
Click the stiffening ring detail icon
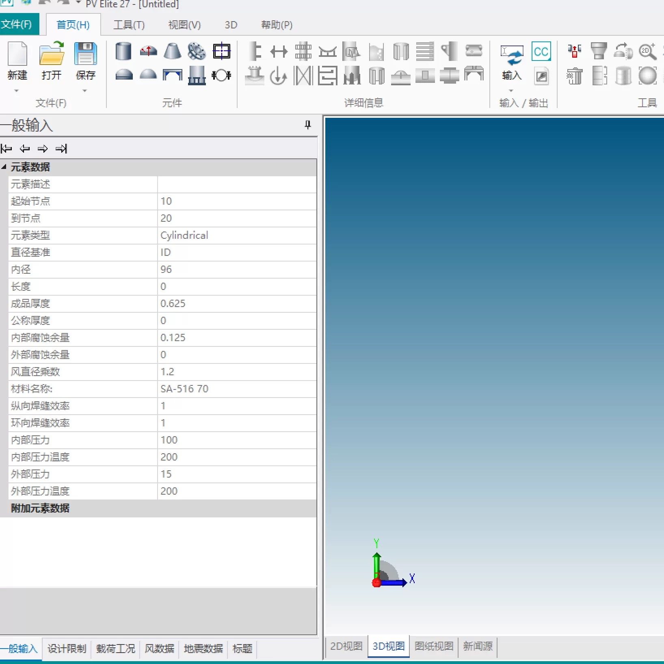pos(255,52)
